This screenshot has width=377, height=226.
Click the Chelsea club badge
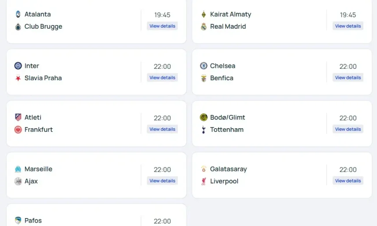pos(204,66)
